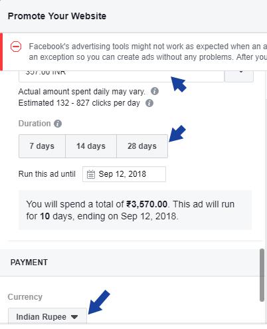267x329 pixels.
Task: Click the PAYMENT section header
Action: (29, 263)
